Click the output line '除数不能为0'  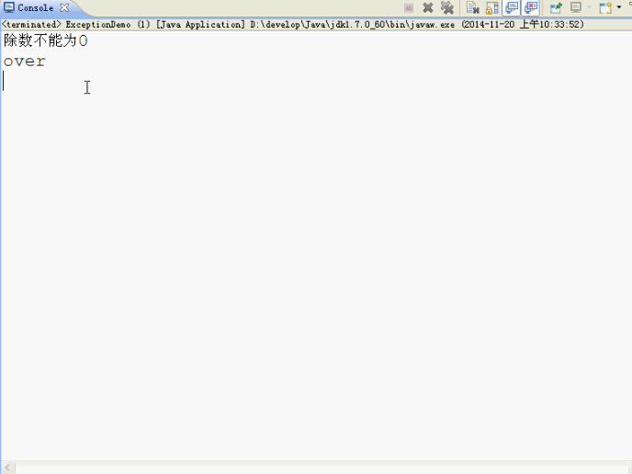click(46, 40)
